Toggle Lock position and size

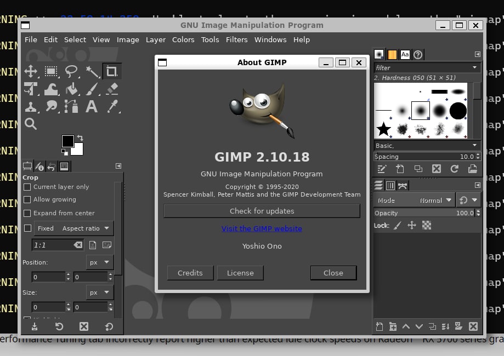(x=412, y=225)
